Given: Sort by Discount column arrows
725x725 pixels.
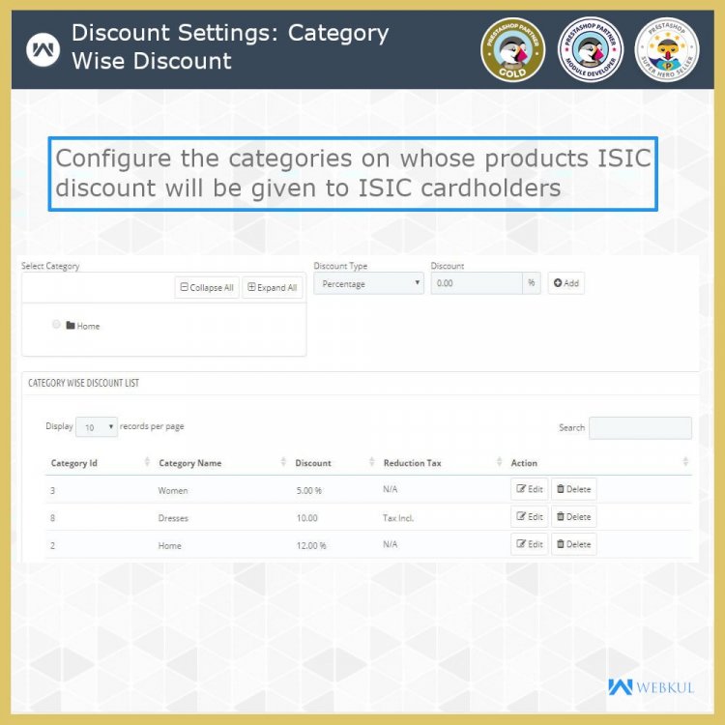Looking at the screenshot, I should (x=371, y=461).
